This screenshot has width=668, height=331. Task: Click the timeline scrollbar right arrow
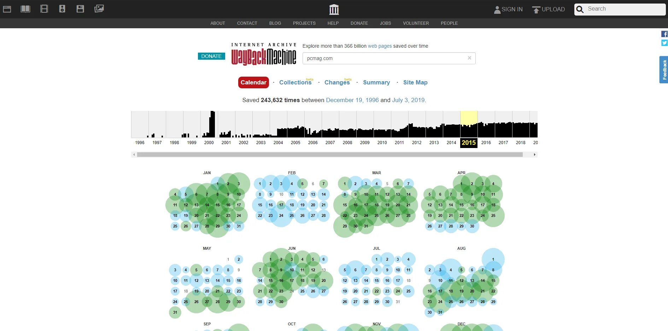coord(535,154)
